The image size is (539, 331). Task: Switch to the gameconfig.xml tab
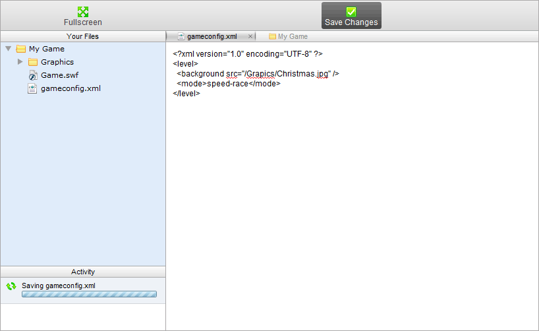(x=212, y=36)
